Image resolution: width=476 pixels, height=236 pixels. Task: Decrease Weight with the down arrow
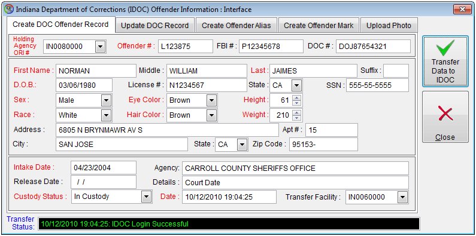(297, 118)
